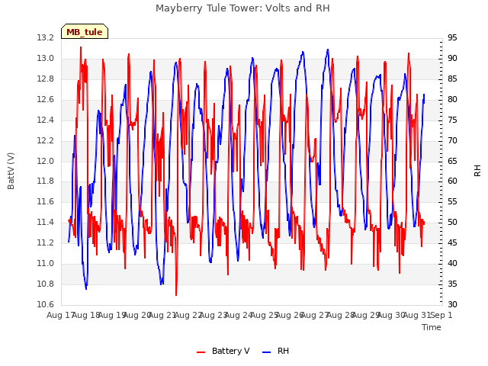
Task: Click the 13.0 left axis tick label
Action: coord(46,58)
